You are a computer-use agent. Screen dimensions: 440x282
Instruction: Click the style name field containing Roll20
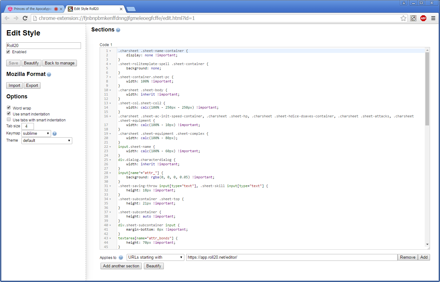point(44,45)
